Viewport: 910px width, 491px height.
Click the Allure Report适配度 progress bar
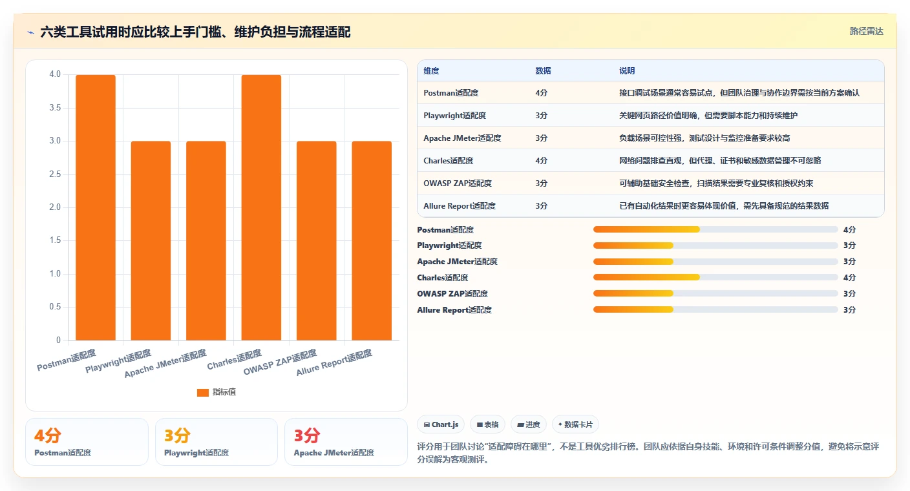pos(715,309)
